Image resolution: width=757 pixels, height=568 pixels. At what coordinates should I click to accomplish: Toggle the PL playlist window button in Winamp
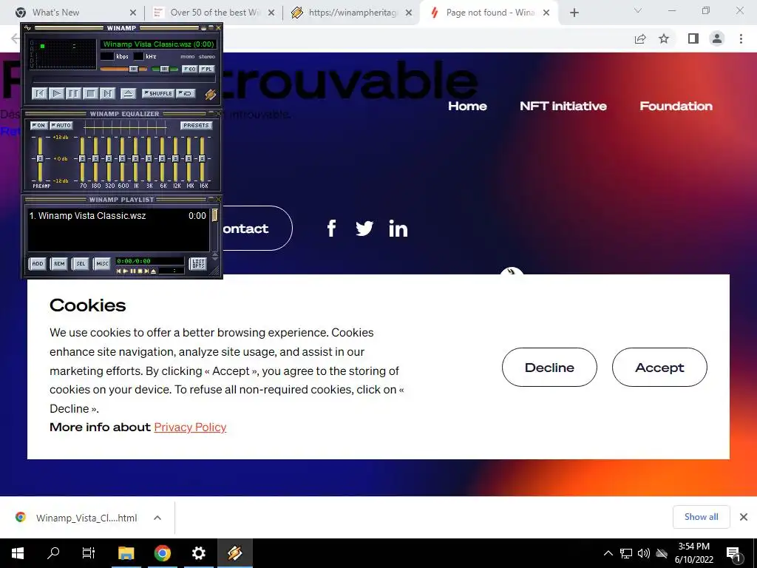point(207,69)
